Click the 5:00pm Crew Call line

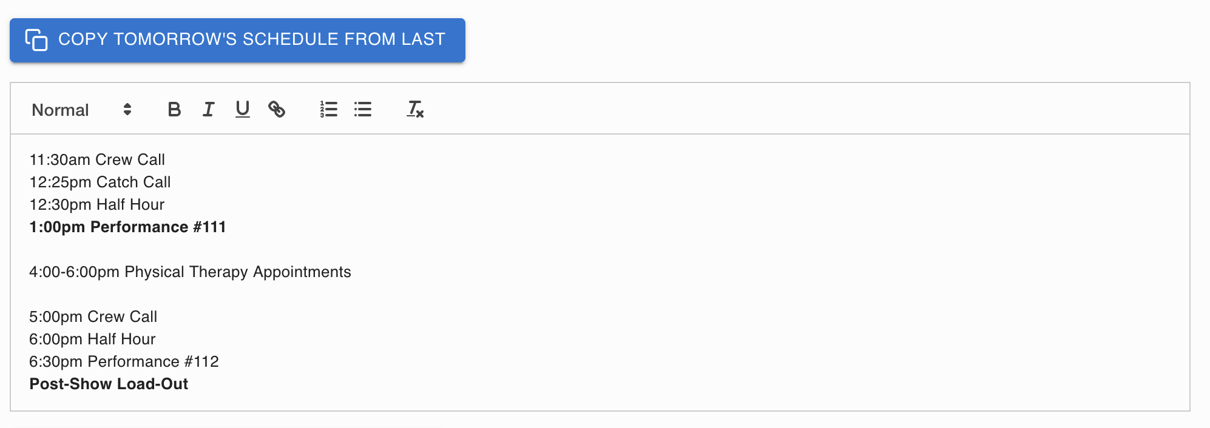click(x=93, y=316)
